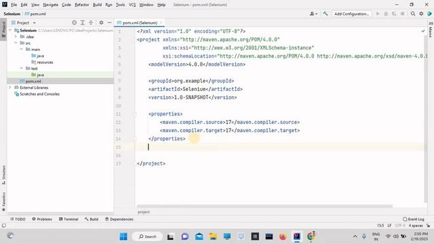The image size is (434, 244).
Task: Open the Refactor menu
Action: 82,5
